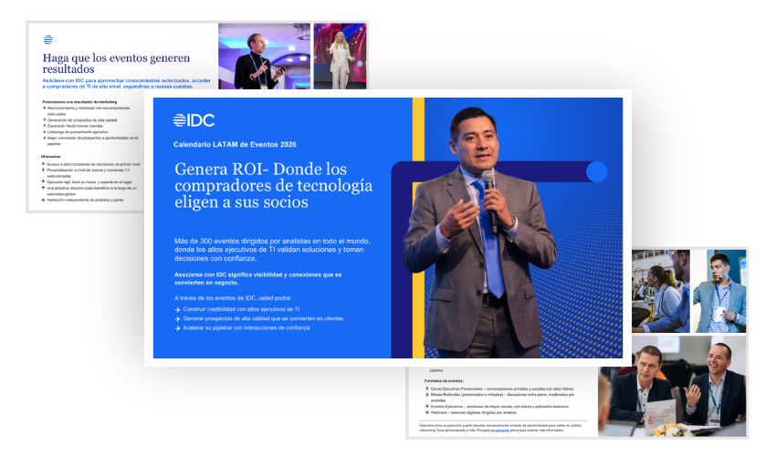Click the blue circle graphic beside the speaker
This screenshot has width=776, height=456.
point(596,171)
